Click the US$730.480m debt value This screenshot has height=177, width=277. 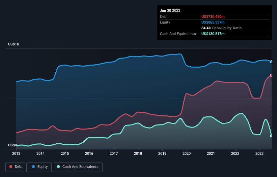[213, 16]
